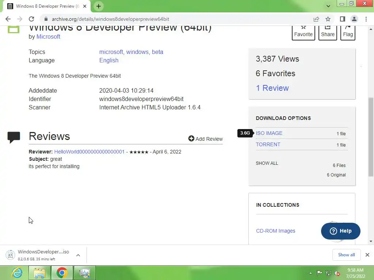Viewport: 374px width, 280px height.
Task: Click the network tray icon
Action: click(328, 273)
